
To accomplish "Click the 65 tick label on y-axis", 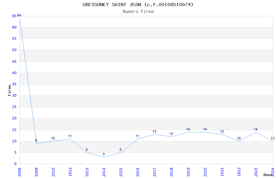I will (14, 16).
